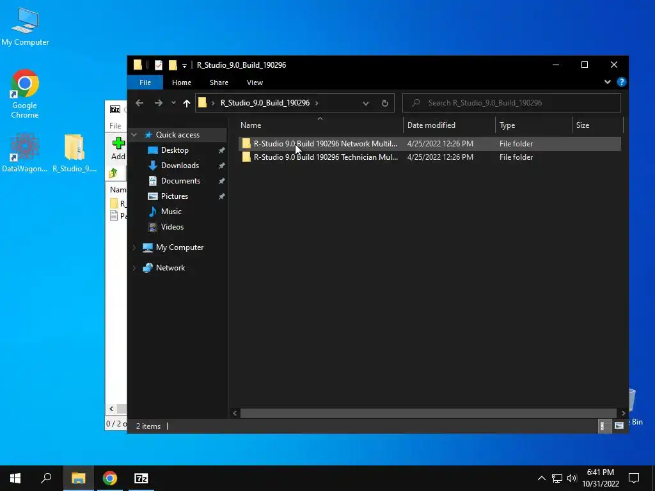Select Network in the navigation pane
The width and height of the screenshot is (655, 491).
pyautogui.click(x=170, y=268)
